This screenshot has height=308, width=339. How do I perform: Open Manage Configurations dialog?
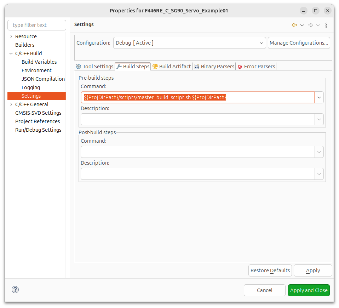click(x=299, y=42)
